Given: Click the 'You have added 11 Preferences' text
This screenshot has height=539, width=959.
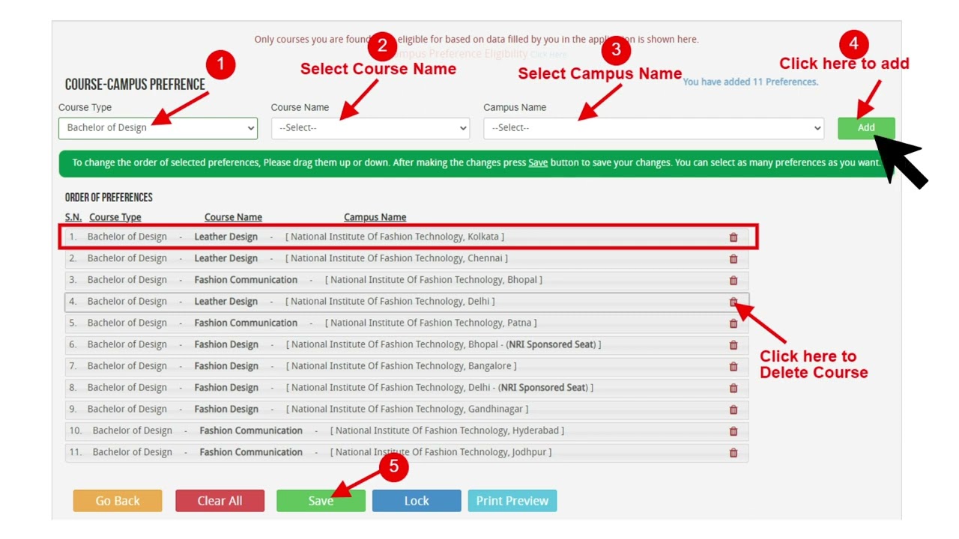Looking at the screenshot, I should 751,82.
